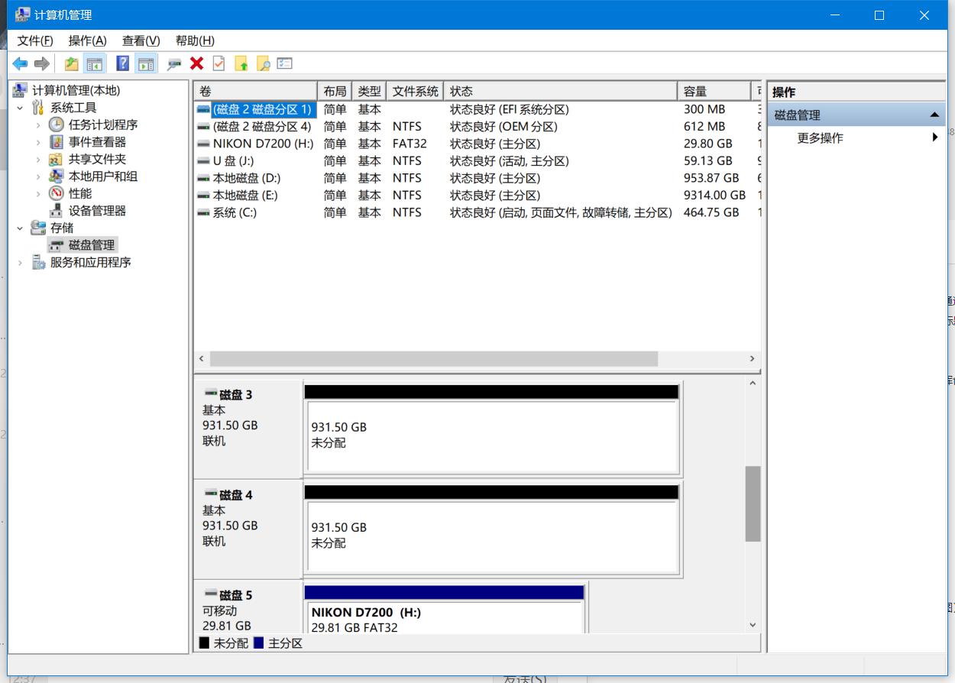Toggle the show/hide action pane icon
The height and width of the screenshot is (683, 955).
pyautogui.click(x=146, y=64)
